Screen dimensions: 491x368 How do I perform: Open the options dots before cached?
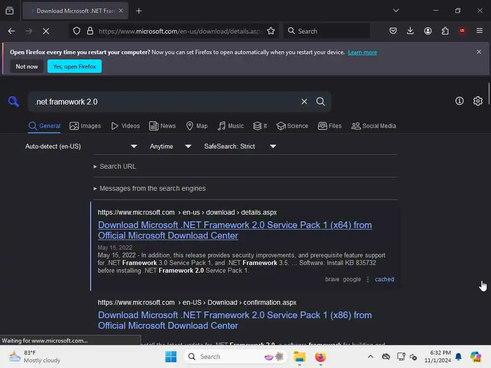coord(368,279)
